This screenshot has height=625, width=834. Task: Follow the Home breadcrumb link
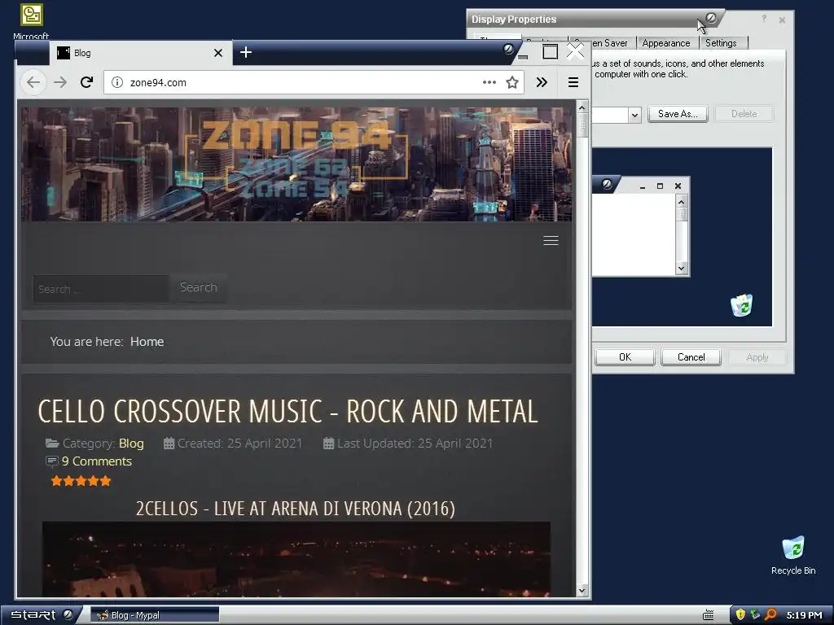click(147, 342)
